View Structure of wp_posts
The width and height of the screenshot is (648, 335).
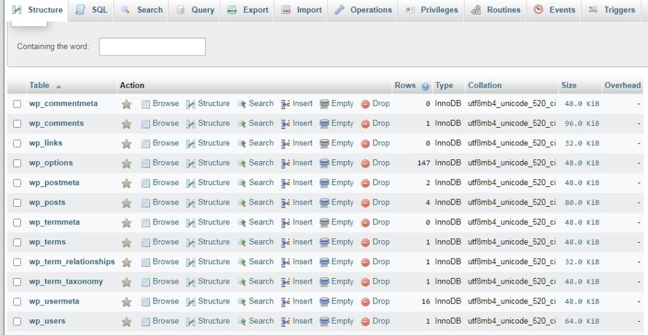click(208, 202)
